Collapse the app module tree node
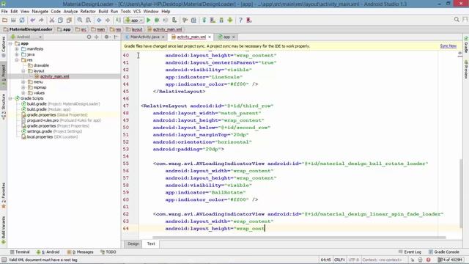 click(x=10, y=43)
